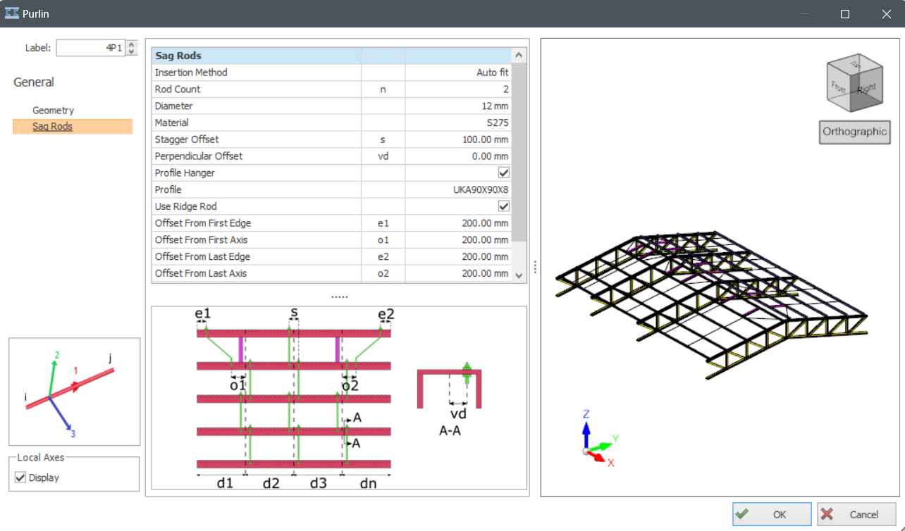The image size is (905, 531).
Task: Click the local axes diagram preview
Action: [74, 392]
